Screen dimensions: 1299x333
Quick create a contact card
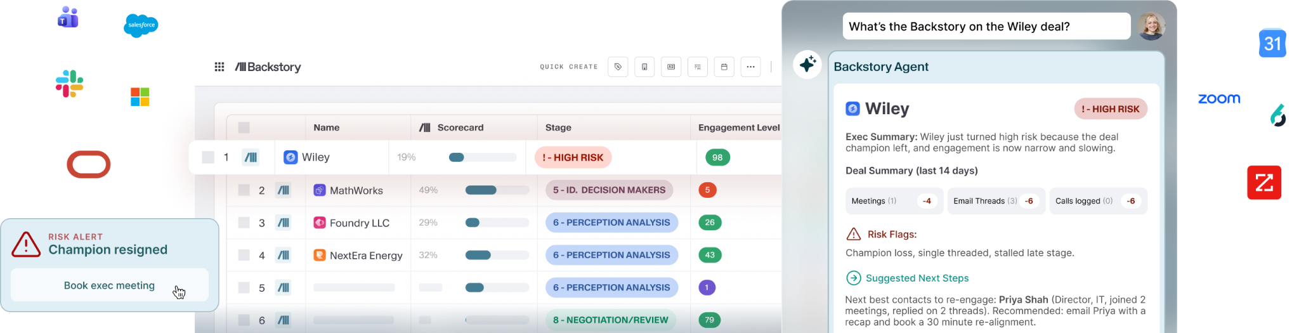(671, 67)
